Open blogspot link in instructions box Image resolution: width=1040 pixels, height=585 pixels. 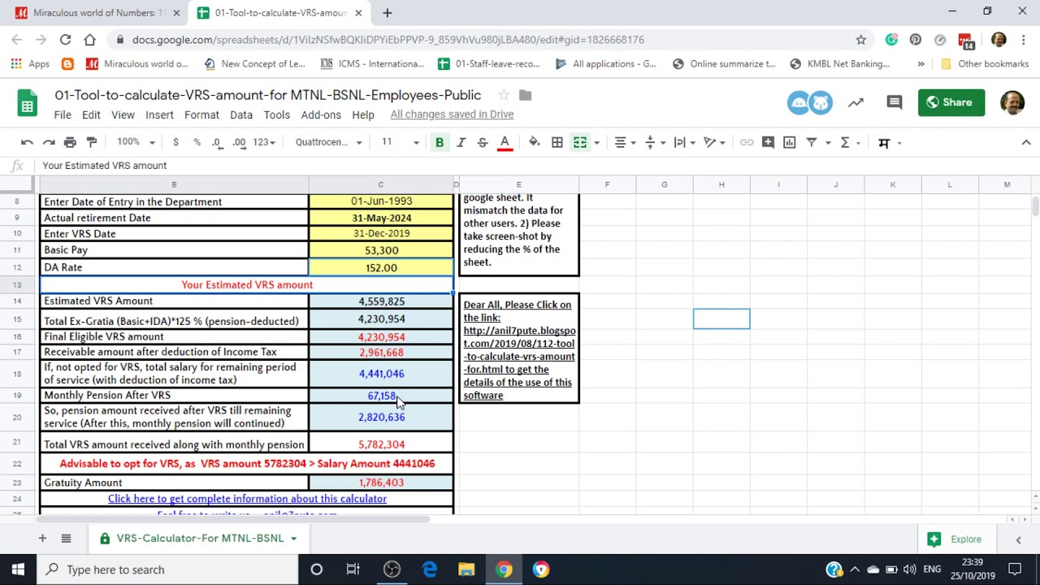click(519, 350)
